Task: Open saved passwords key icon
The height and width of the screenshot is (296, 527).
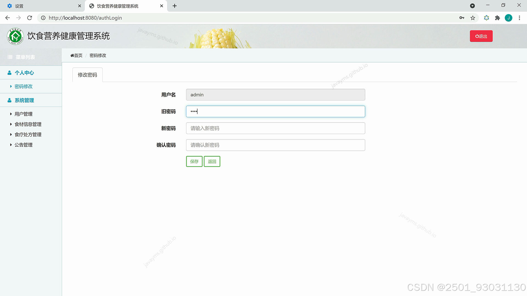Action: pos(462,18)
